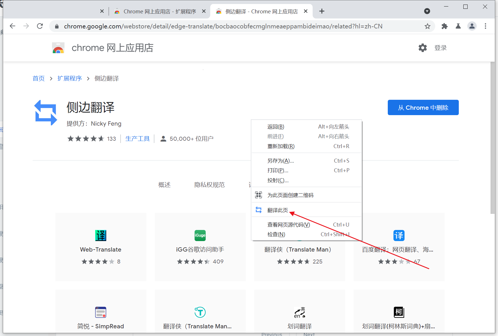
Task: Open the Chrome three-dot menu
Action: pos(486,26)
